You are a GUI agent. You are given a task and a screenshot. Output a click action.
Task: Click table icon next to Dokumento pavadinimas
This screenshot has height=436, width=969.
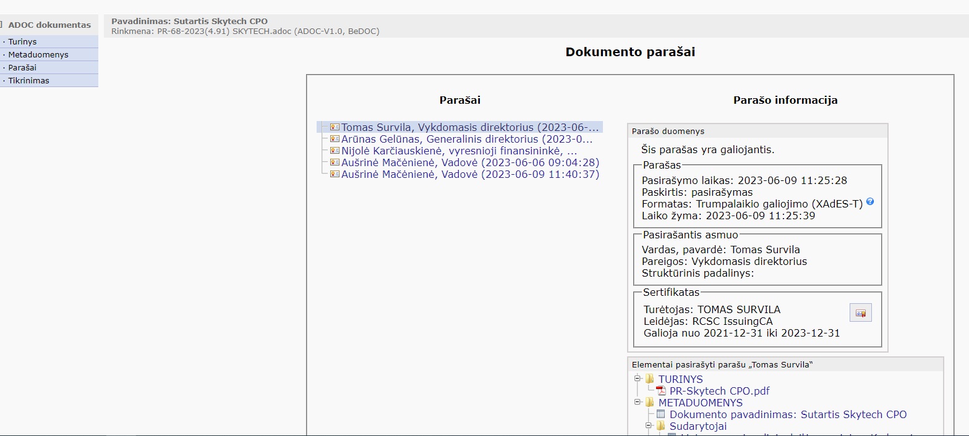[661, 414]
